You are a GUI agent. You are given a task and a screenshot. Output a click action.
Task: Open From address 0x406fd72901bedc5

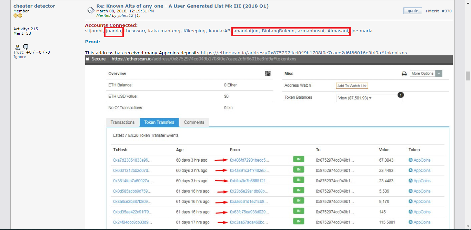(x=250, y=160)
